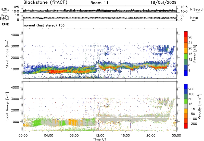Click the '12:00' time tick label

(x=100, y=136)
